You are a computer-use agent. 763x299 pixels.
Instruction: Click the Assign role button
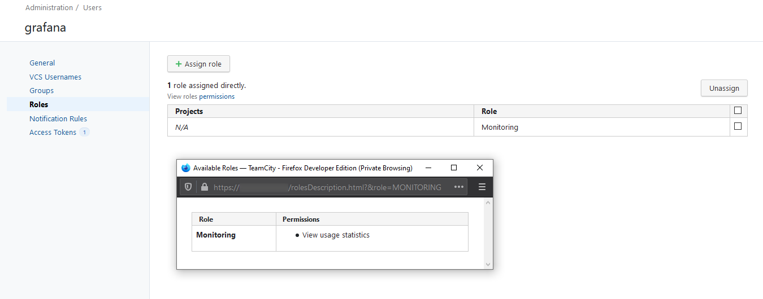198,64
